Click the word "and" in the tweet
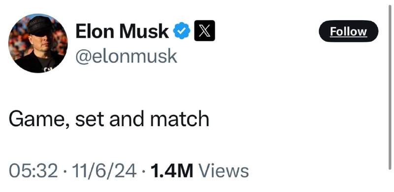This screenshot has width=394, height=192. [x=127, y=119]
